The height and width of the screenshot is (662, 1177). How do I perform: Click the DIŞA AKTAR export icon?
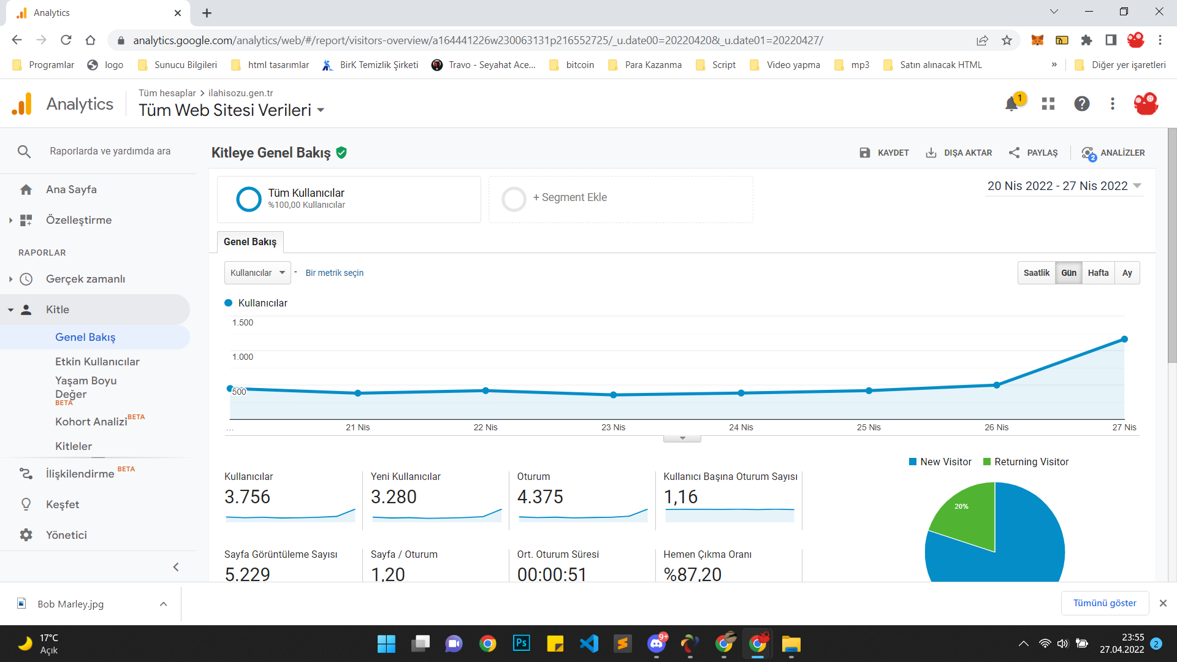[x=931, y=153]
